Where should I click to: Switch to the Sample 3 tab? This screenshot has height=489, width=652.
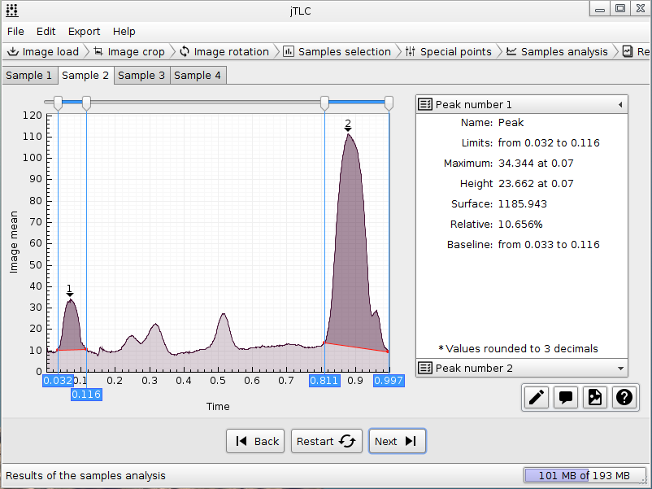click(x=141, y=76)
